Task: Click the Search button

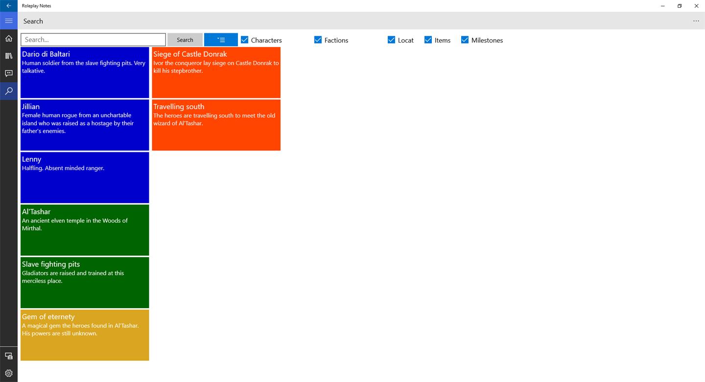Action: click(x=185, y=40)
